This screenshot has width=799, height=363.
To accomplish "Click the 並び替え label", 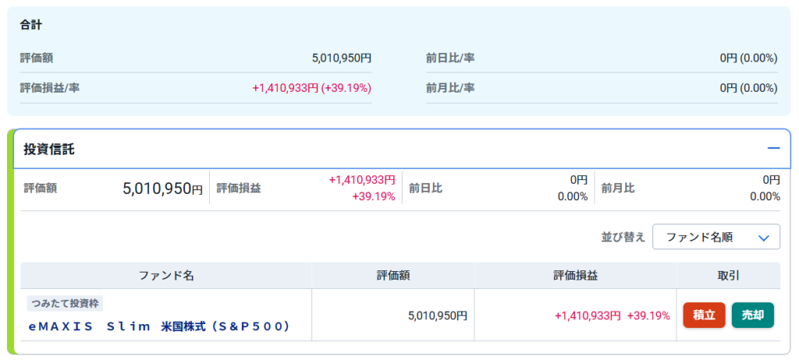I will (623, 238).
